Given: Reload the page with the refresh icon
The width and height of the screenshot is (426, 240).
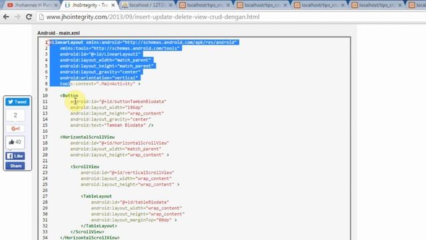Looking at the screenshot, I should point(29,17).
